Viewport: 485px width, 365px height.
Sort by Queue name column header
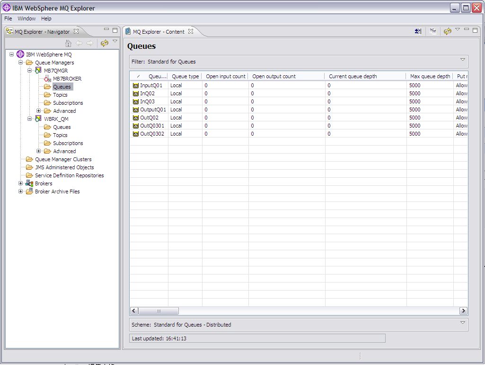click(149, 76)
